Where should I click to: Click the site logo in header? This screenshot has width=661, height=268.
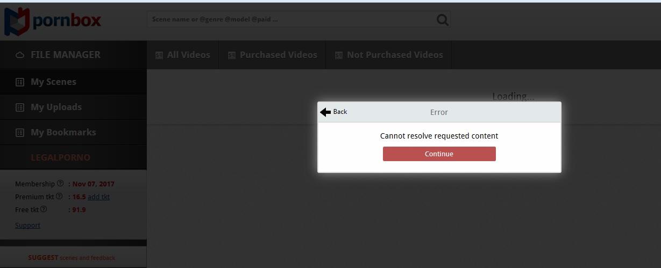[53, 21]
